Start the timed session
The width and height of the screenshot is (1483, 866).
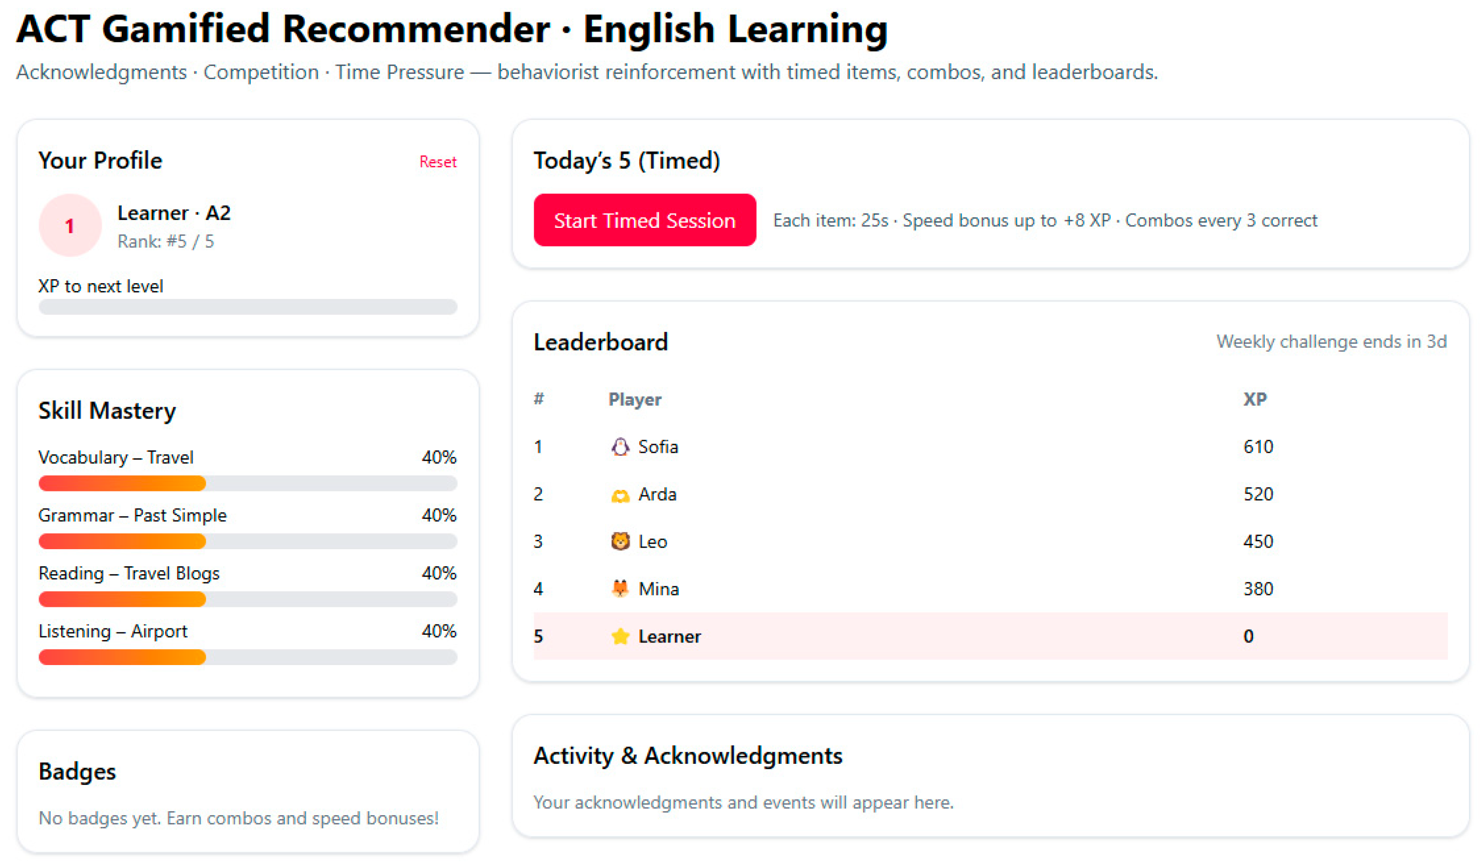(x=644, y=220)
